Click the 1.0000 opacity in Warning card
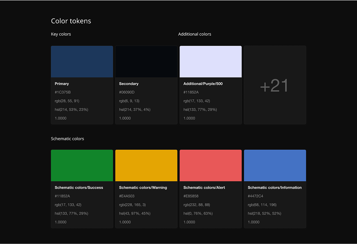This screenshot has height=244, width=357. point(125,222)
